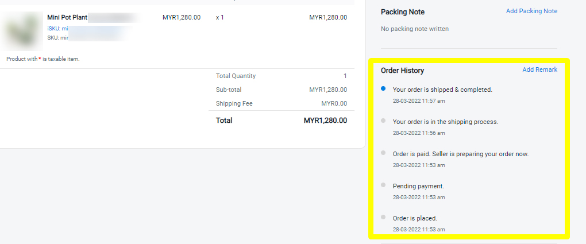Click the Total MYR1,280.00 amount
The image size is (586, 244).
click(x=325, y=121)
